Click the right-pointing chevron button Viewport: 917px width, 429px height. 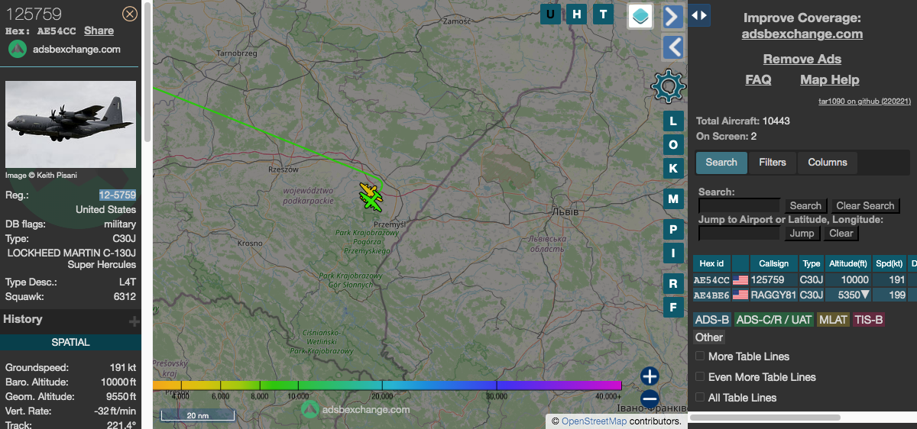(x=672, y=16)
